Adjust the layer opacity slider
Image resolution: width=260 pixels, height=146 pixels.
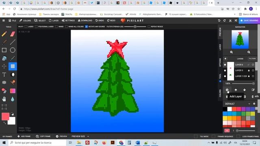(x=243, y=84)
